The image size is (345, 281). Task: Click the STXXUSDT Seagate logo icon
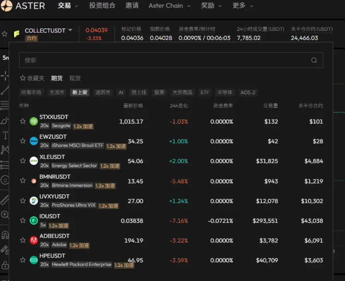coord(34,121)
